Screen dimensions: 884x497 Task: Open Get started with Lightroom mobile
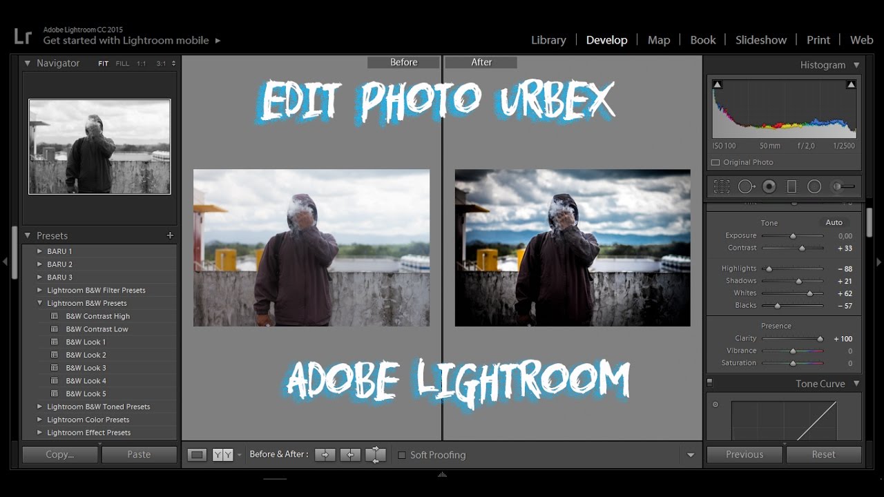click(x=132, y=41)
